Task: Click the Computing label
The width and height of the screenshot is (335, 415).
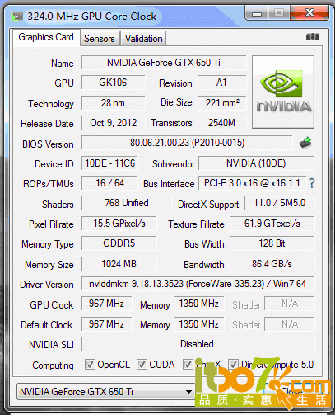Action: pyautogui.click(x=53, y=365)
